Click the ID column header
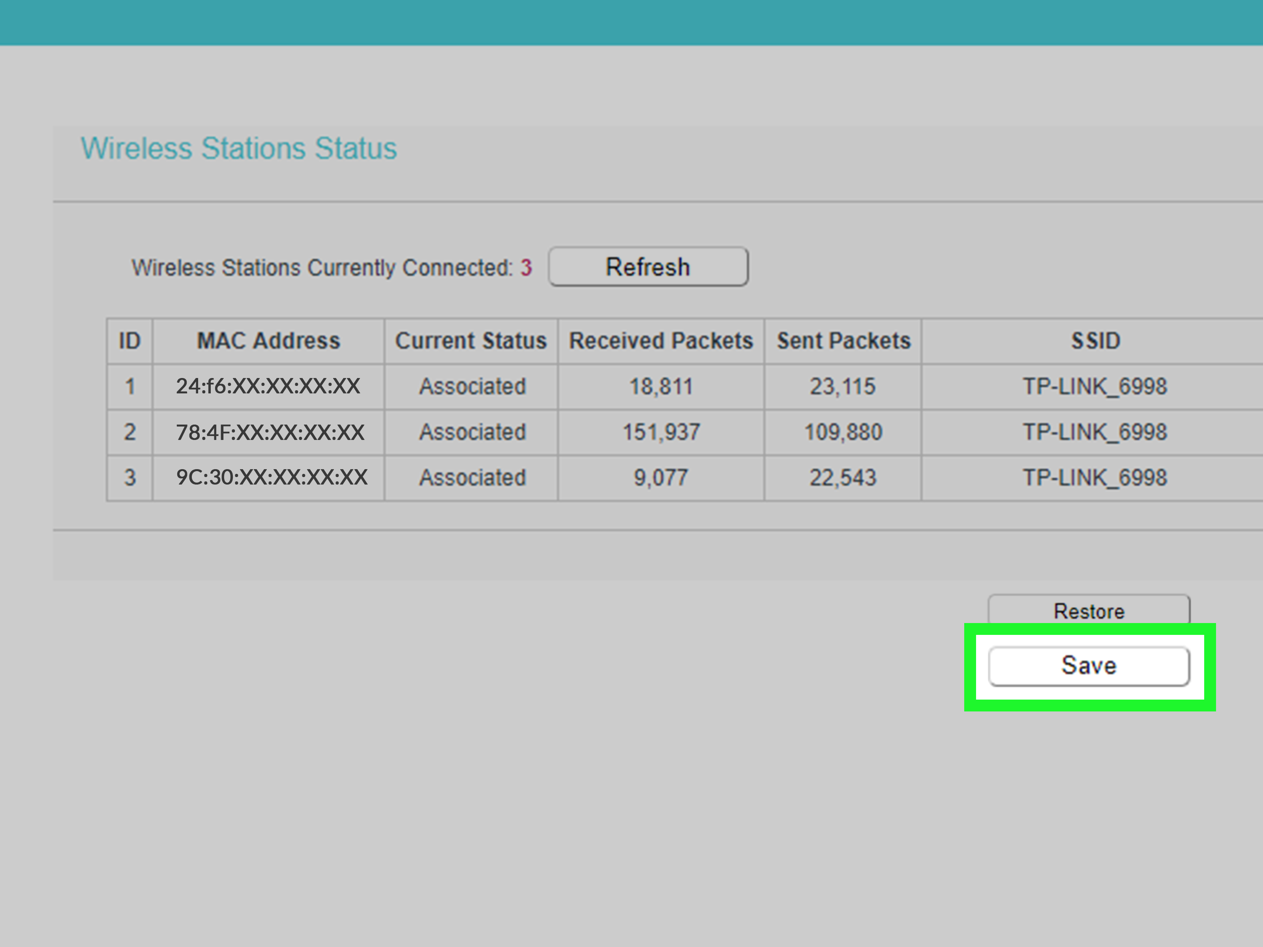Image resolution: width=1263 pixels, height=947 pixels. click(x=129, y=341)
